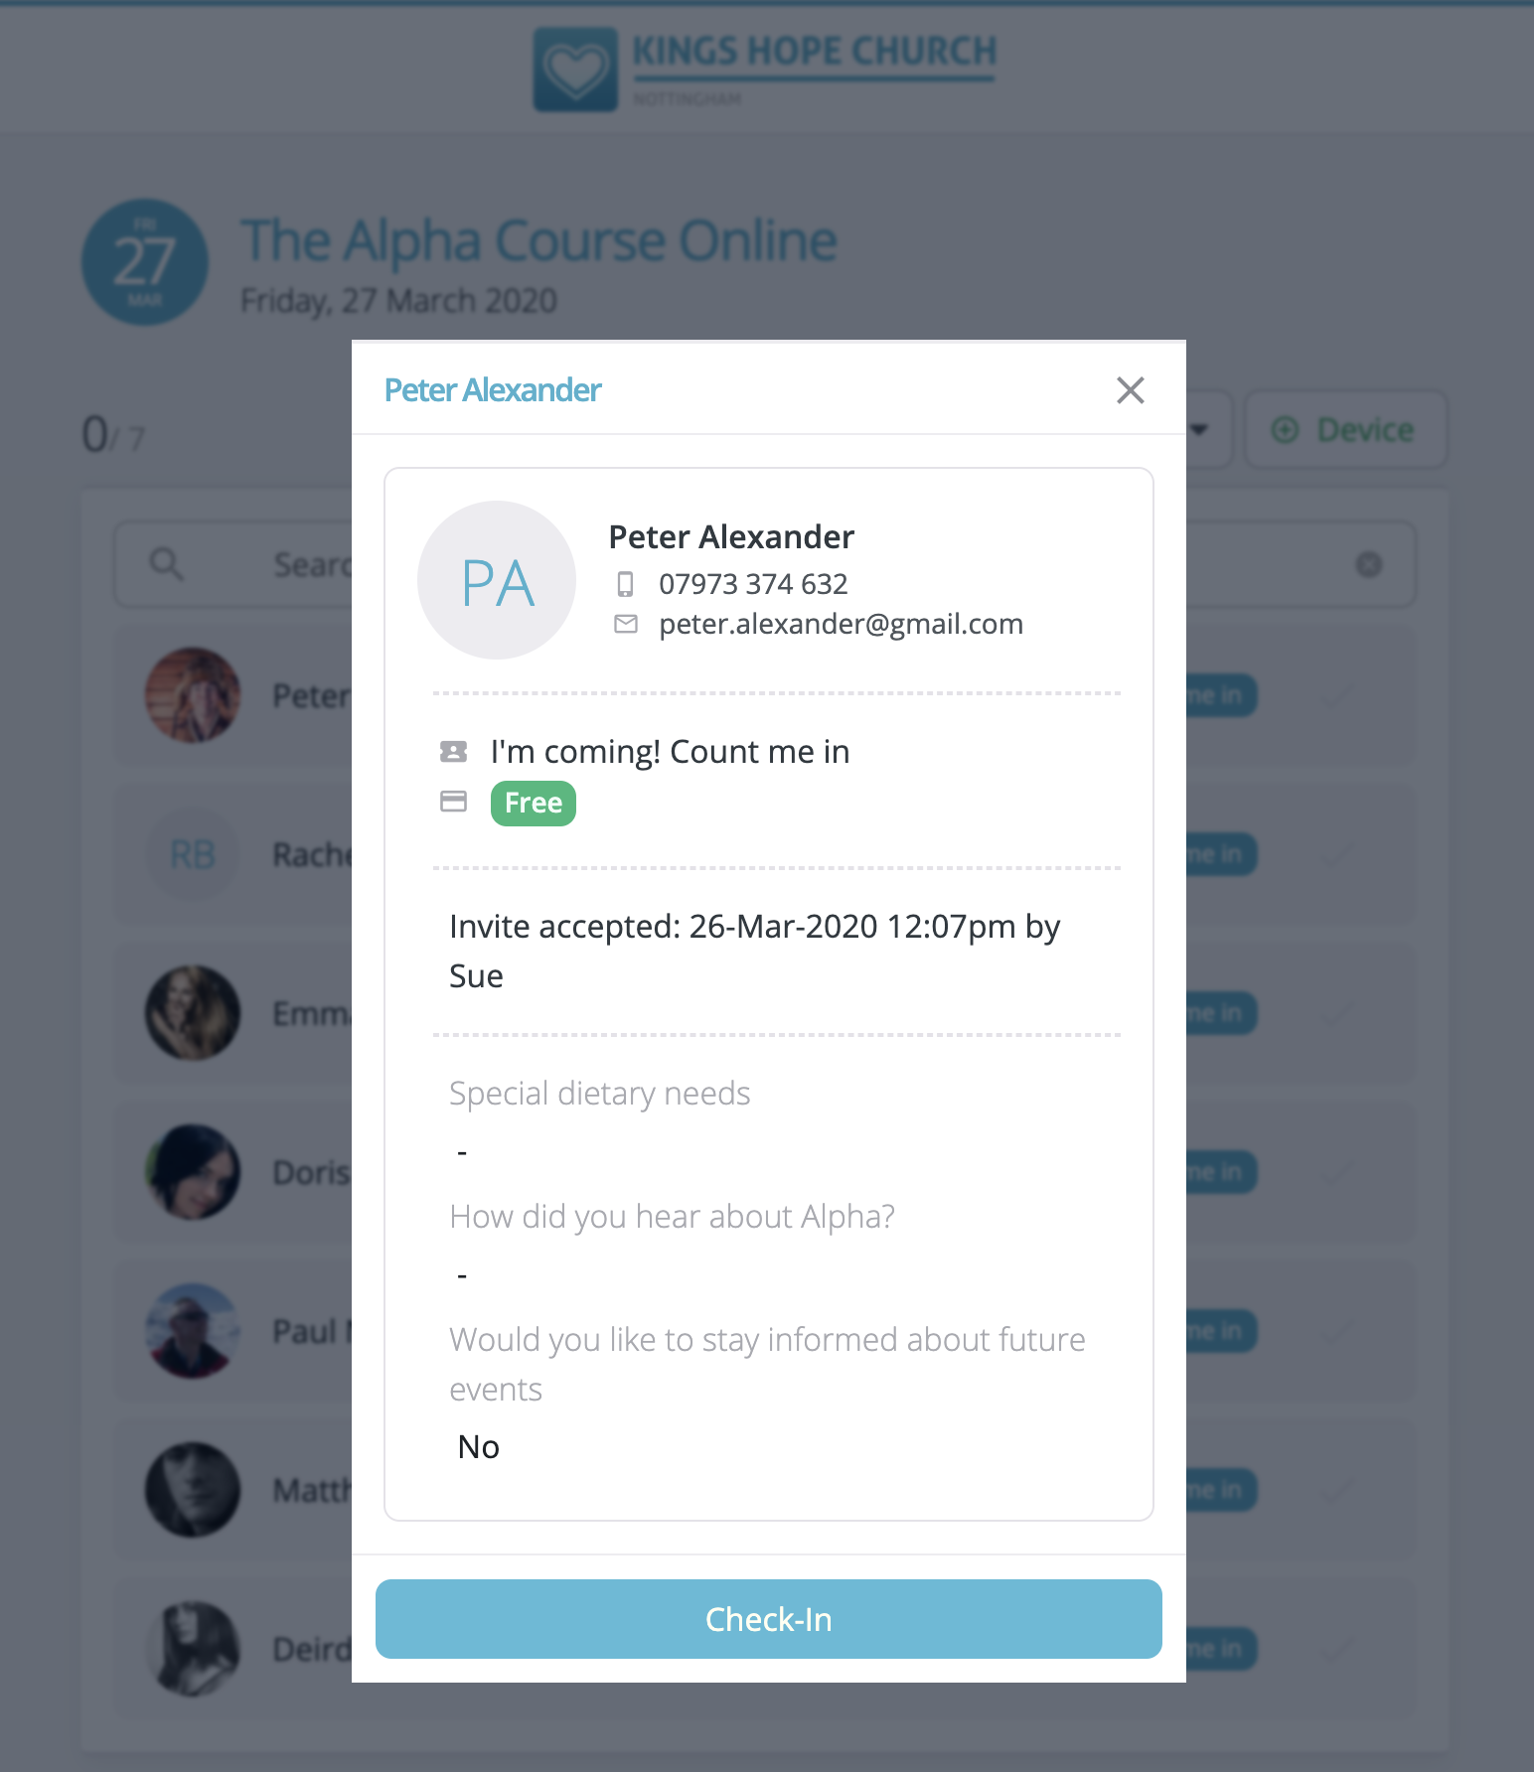This screenshot has width=1534, height=1772.
Task: Toggle check mark on Peter's attendee row
Action: [1335, 695]
